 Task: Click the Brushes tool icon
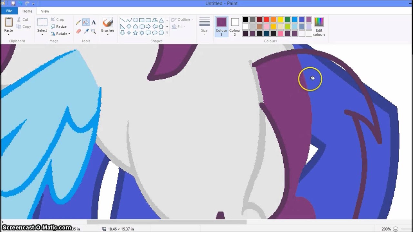pyautogui.click(x=107, y=22)
